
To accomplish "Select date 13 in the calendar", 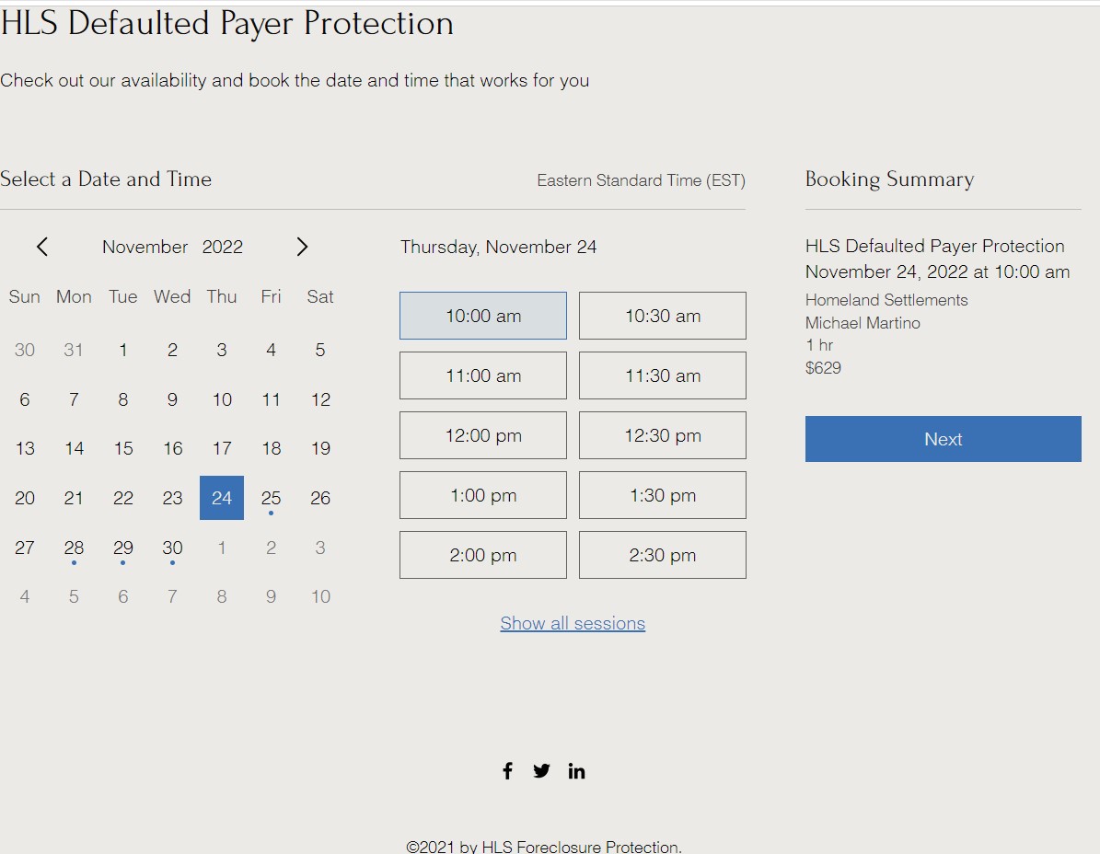I will (x=25, y=448).
